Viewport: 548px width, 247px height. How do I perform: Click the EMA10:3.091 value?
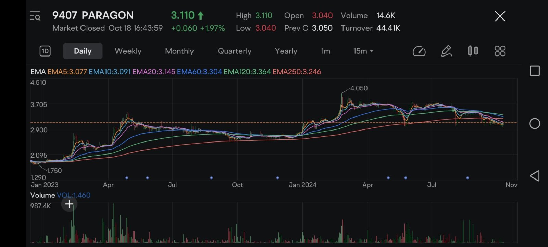110,72
